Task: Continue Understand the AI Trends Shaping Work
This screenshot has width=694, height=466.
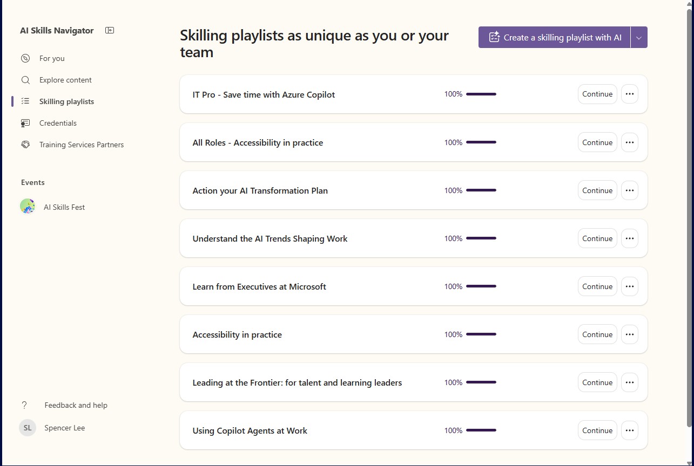Action: (x=597, y=238)
